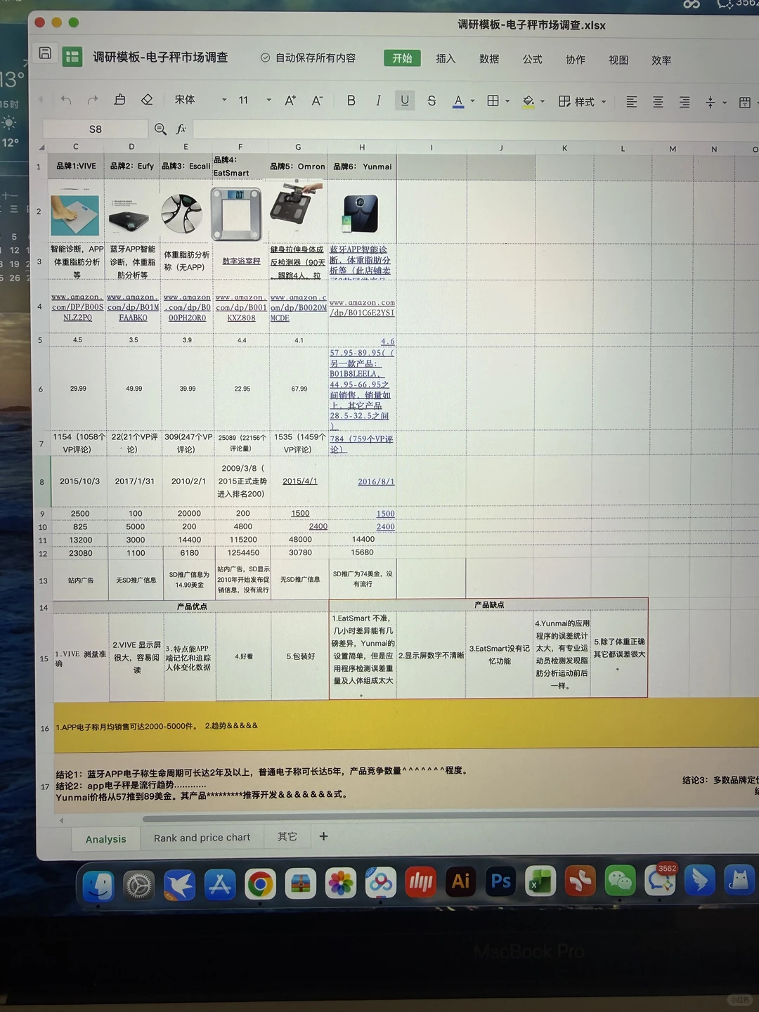Click the cell borders icon
Viewport: 759px width, 1012px height.
click(493, 101)
